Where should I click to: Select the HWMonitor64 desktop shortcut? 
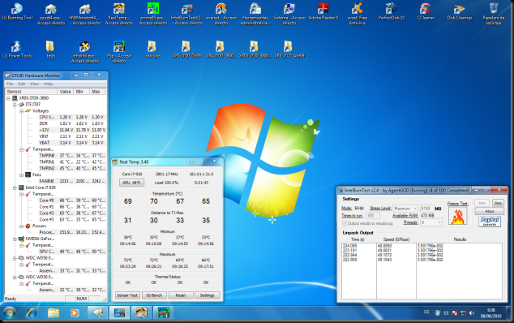[85, 15]
